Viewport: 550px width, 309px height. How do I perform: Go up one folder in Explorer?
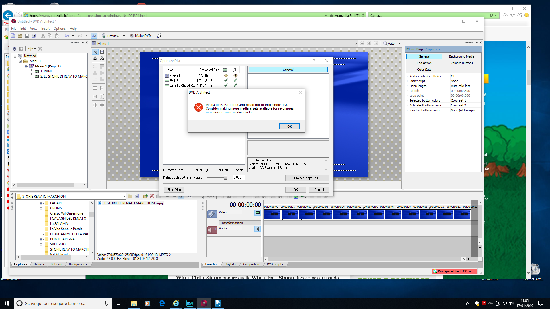(x=130, y=196)
